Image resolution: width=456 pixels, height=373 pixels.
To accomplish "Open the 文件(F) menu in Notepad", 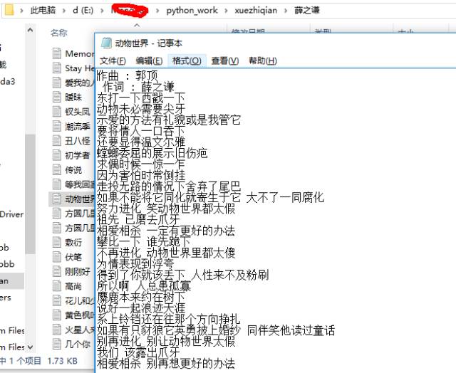I will coord(113,61).
